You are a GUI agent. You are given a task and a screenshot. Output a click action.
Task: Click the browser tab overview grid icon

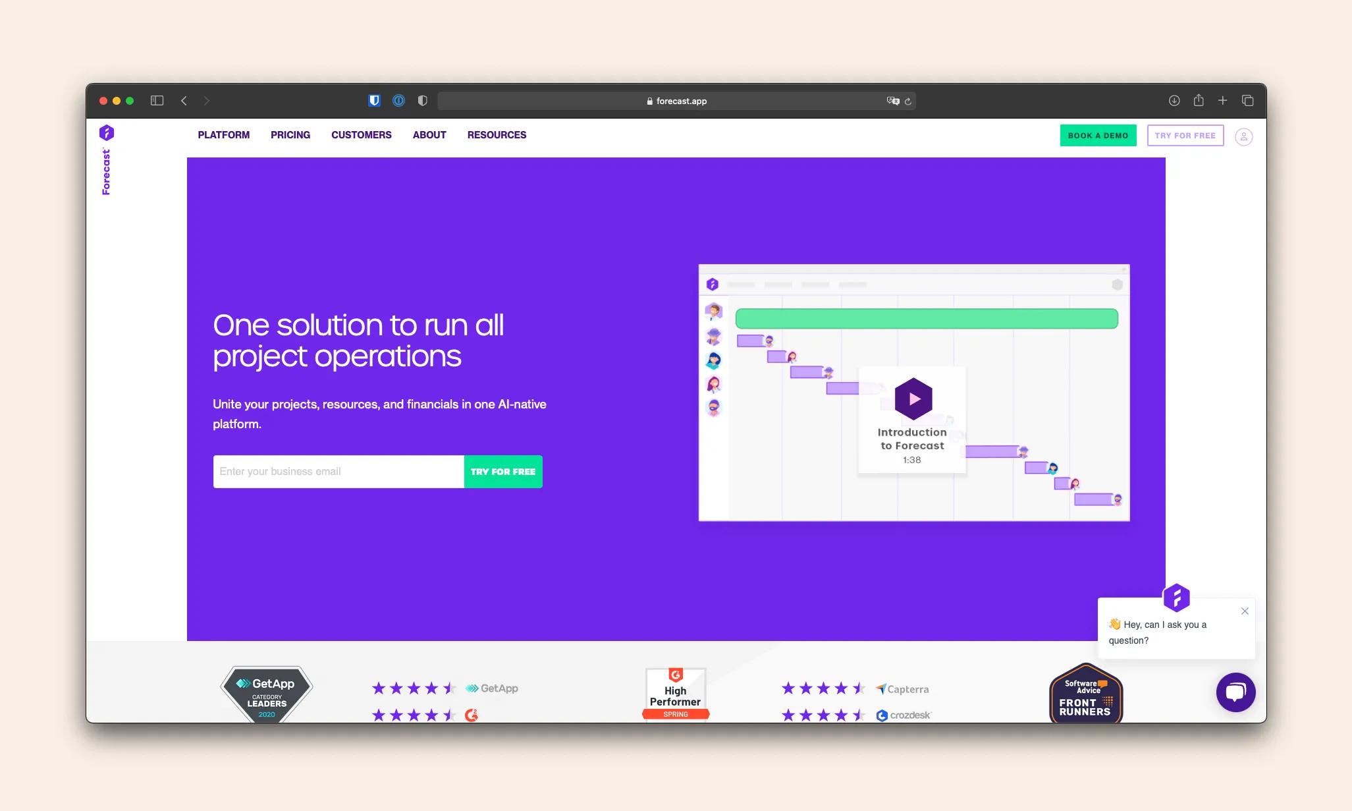pos(1248,100)
